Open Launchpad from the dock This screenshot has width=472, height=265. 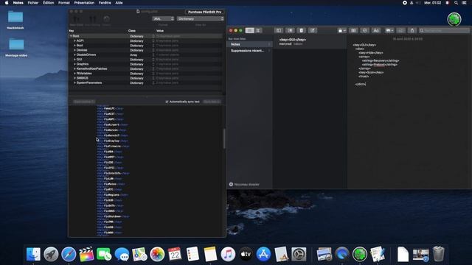[x=51, y=254]
